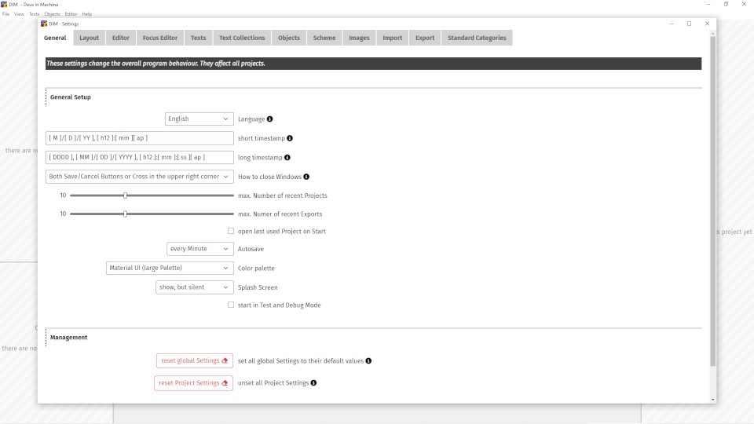Screen dimensions: 754x424
Task: Expand the Autosave interval dropdown
Action: (x=199, y=249)
